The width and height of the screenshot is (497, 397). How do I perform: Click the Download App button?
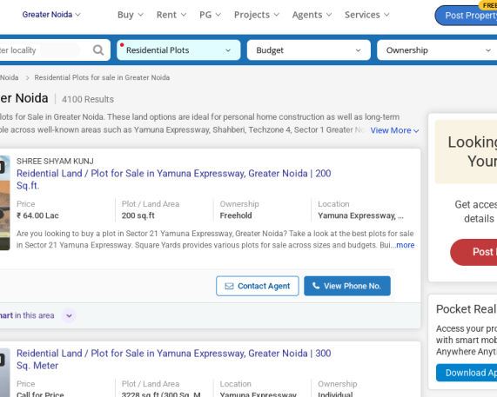pos(467,373)
